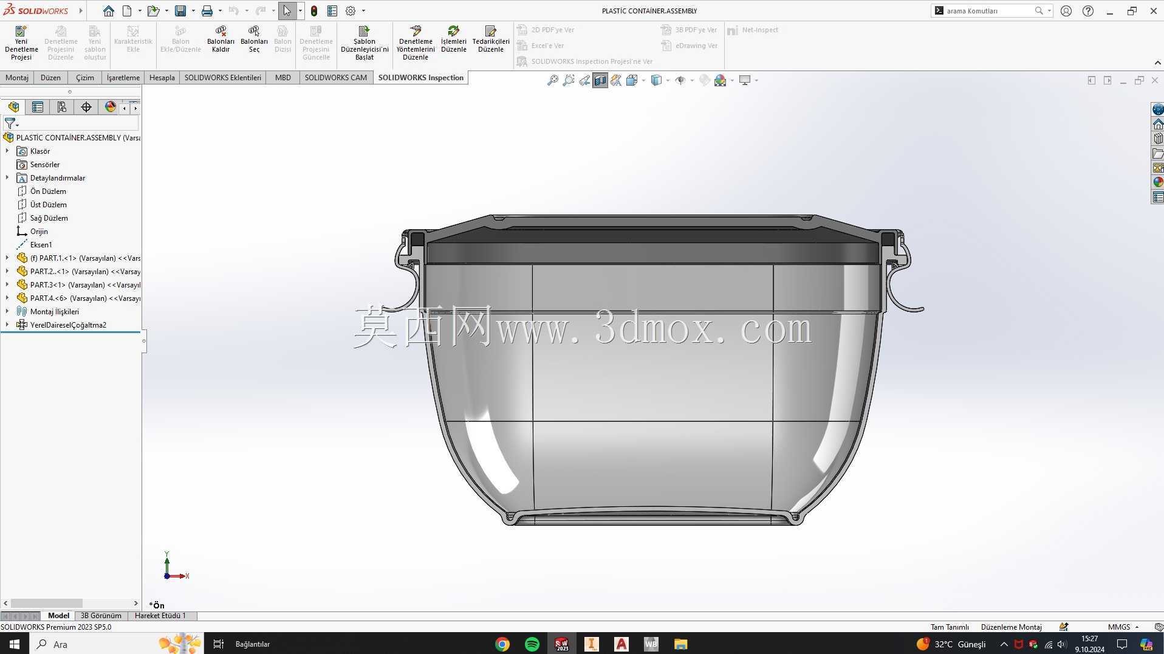This screenshot has height=654, width=1164.
Task: Click the Zoom to Fit icon
Action: pos(552,80)
